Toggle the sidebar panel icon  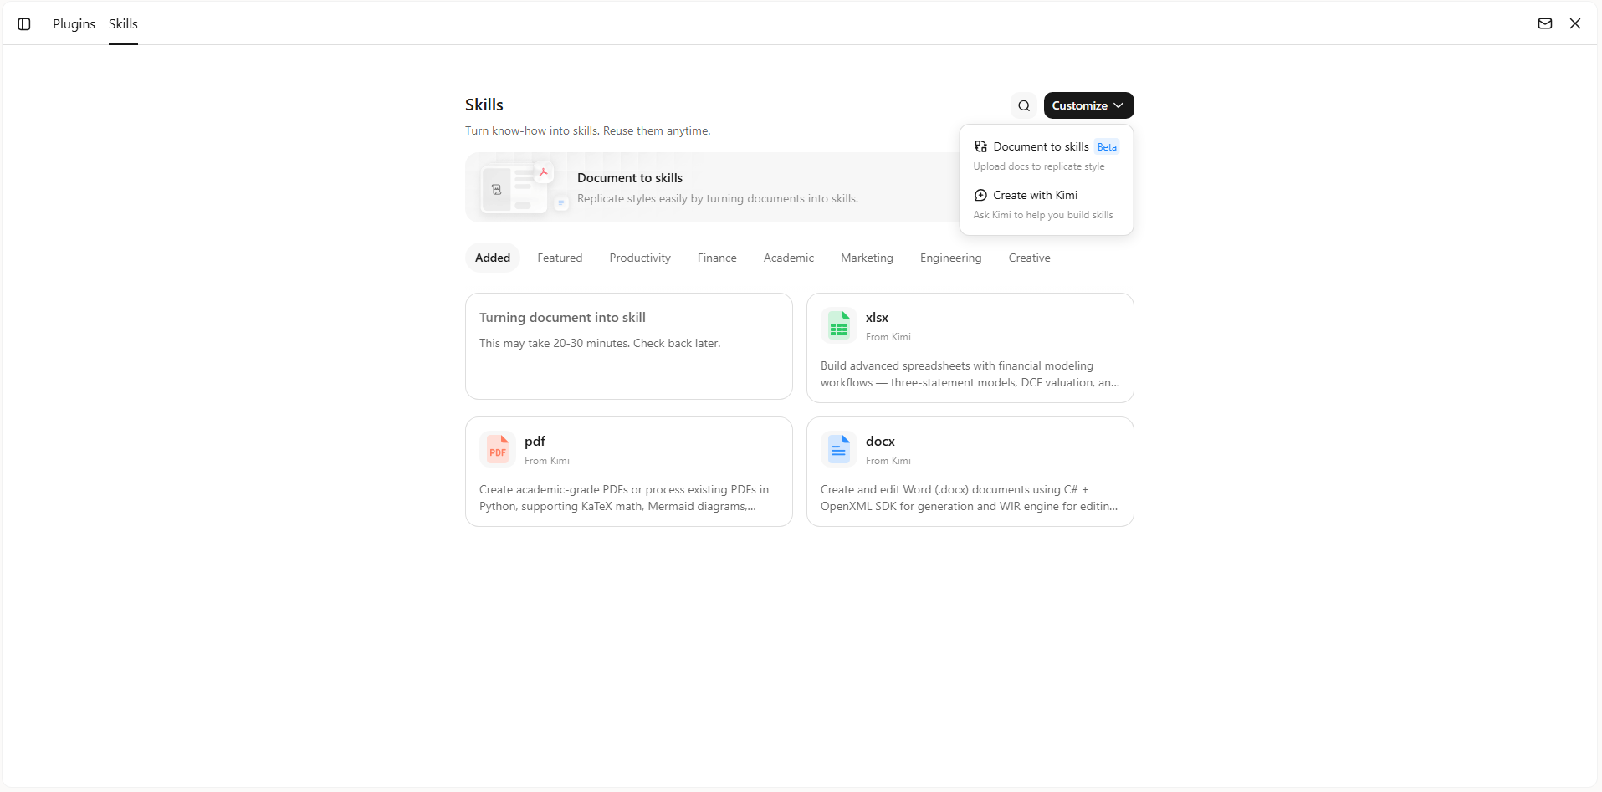[x=24, y=24]
